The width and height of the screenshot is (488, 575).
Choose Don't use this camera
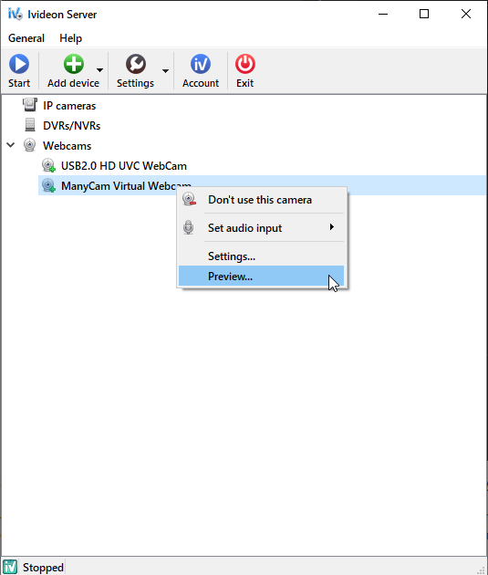pyautogui.click(x=261, y=200)
